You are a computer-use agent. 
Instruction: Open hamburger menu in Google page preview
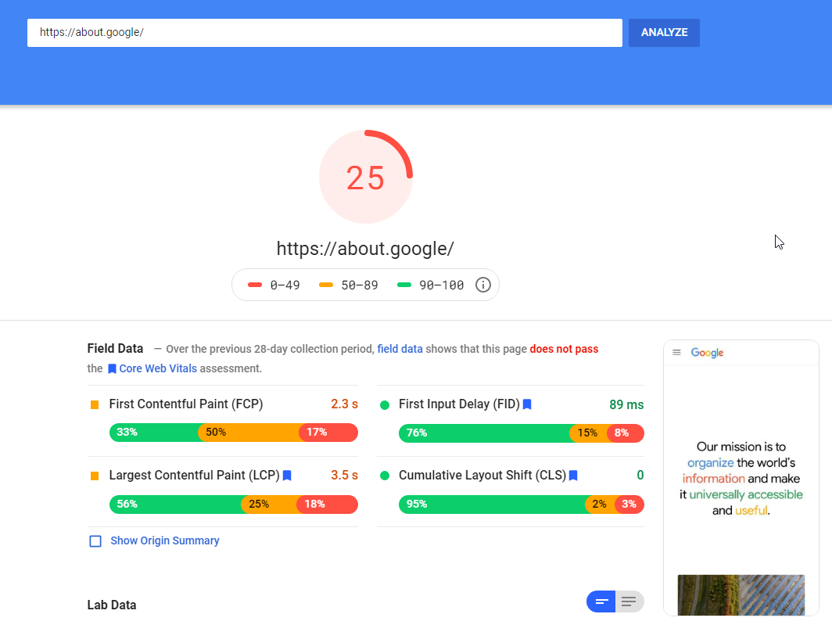[676, 352]
